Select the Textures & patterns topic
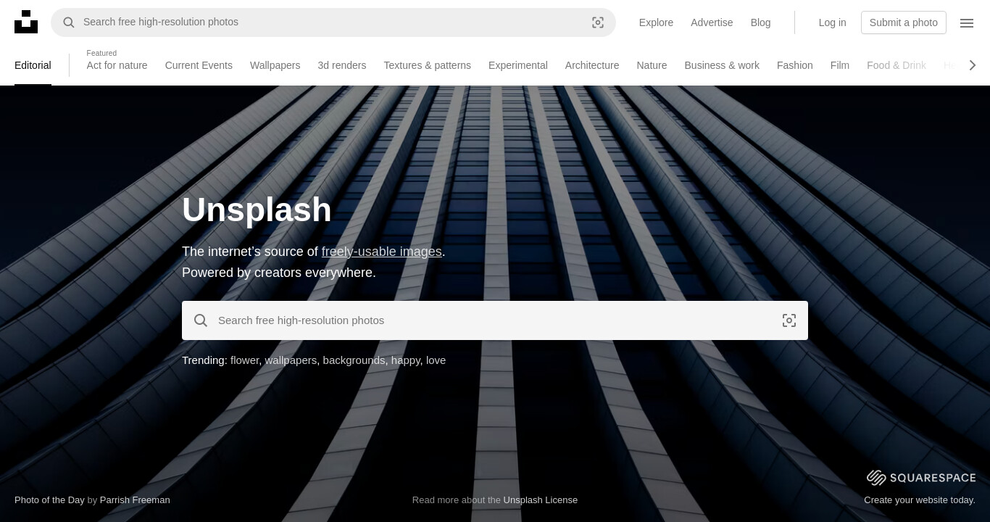 (427, 65)
